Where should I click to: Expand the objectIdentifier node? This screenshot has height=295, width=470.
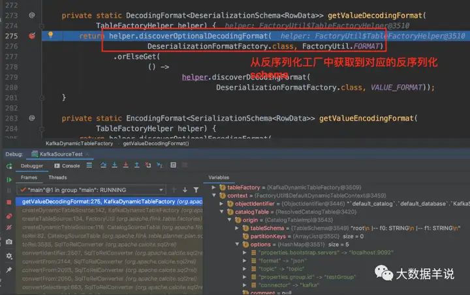(221, 204)
